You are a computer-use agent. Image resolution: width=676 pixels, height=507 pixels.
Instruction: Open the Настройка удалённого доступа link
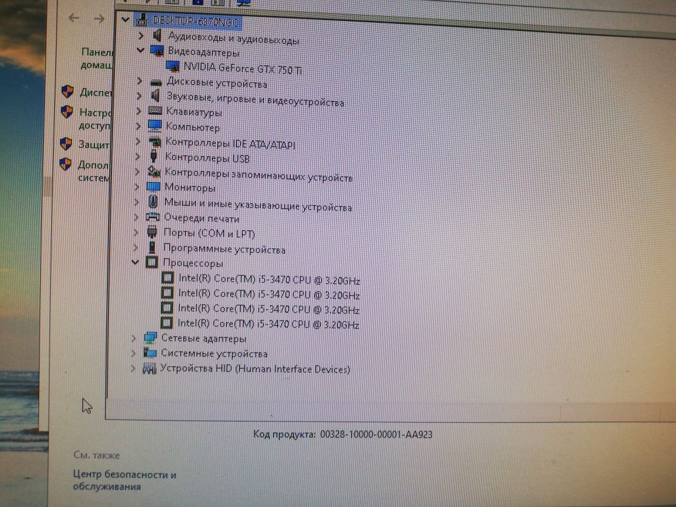pos(95,119)
